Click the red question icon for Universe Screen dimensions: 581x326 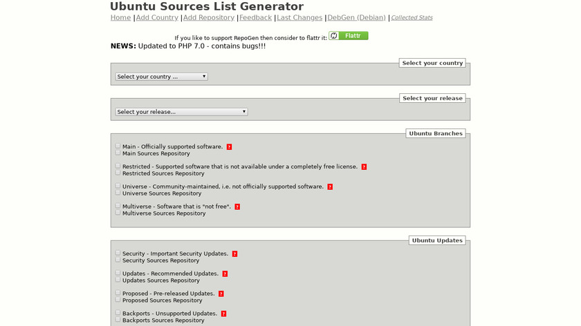tap(330, 186)
